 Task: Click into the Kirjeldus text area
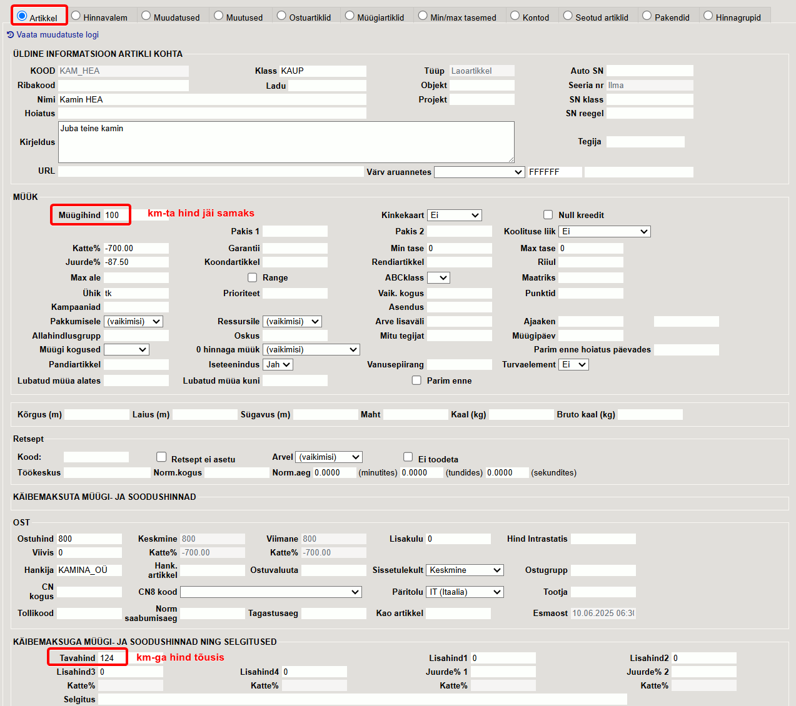pyautogui.click(x=286, y=142)
